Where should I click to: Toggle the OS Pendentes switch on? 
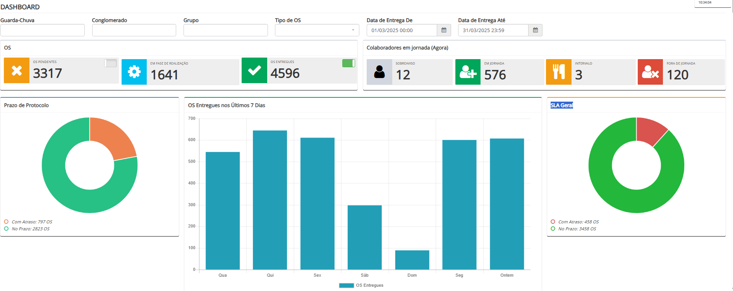tap(110, 63)
